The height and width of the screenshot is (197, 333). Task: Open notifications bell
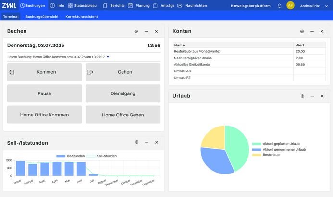point(280,6)
